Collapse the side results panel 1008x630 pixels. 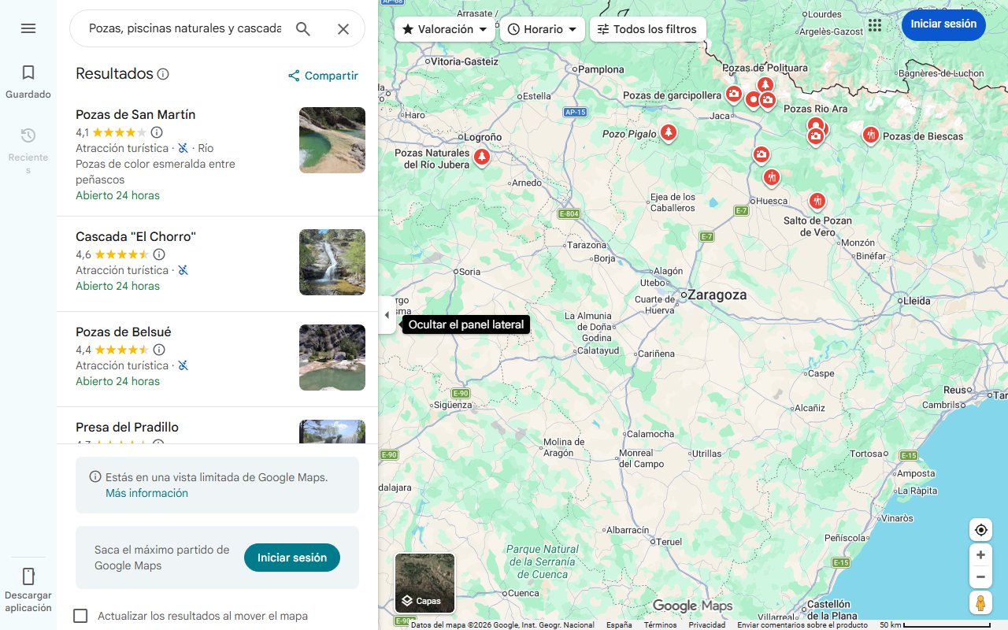coord(387,314)
